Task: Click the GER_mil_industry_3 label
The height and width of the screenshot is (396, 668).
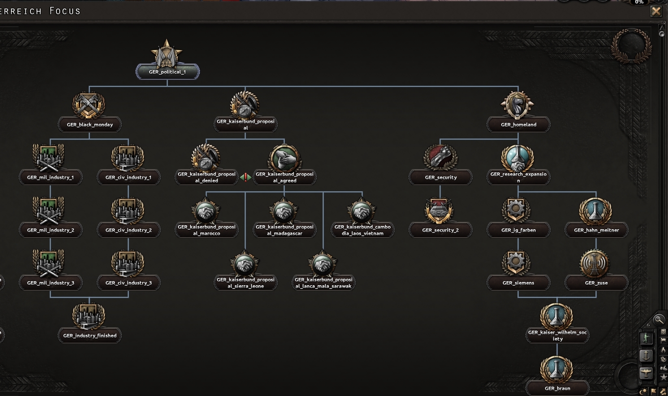Action: (x=51, y=283)
